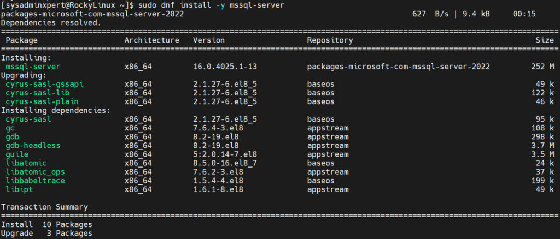The image size is (560, 239).
Task: Click the Architecture column header
Action: (x=152, y=40)
